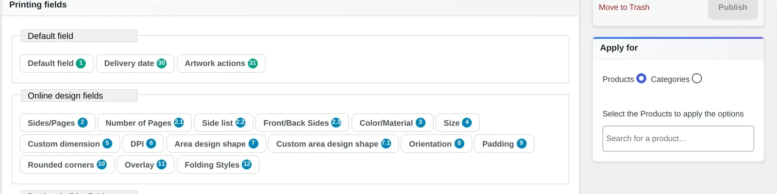Add the Side list field

[223, 123]
